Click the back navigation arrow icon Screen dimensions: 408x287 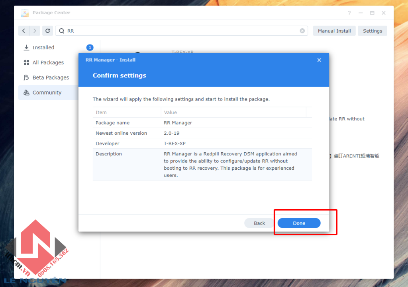pos(24,31)
